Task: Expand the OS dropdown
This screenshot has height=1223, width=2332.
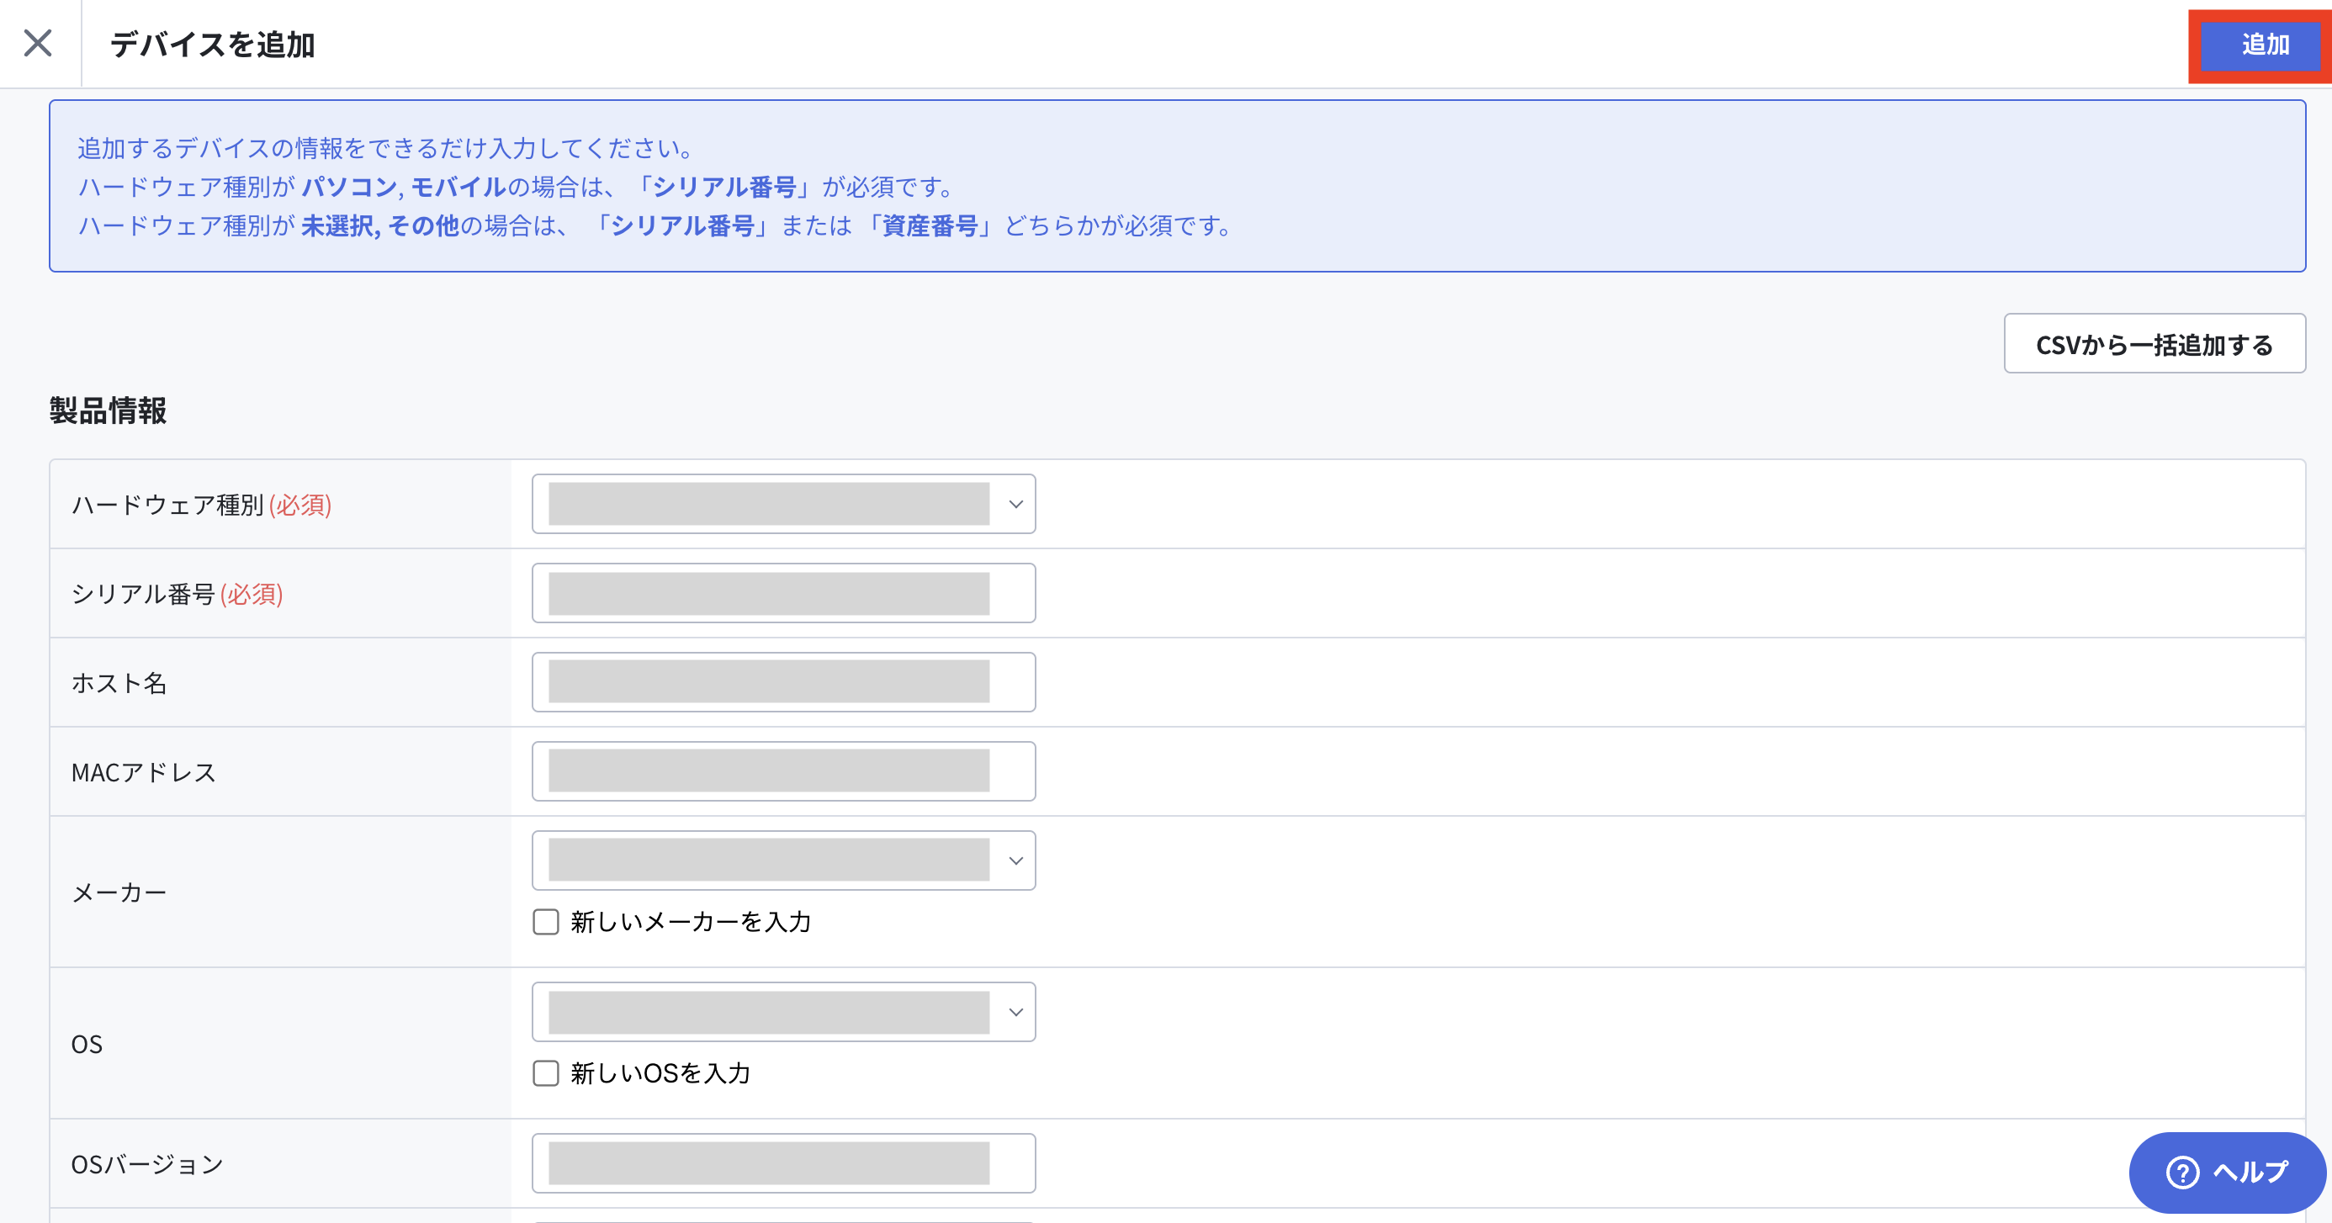Action: pos(783,1012)
